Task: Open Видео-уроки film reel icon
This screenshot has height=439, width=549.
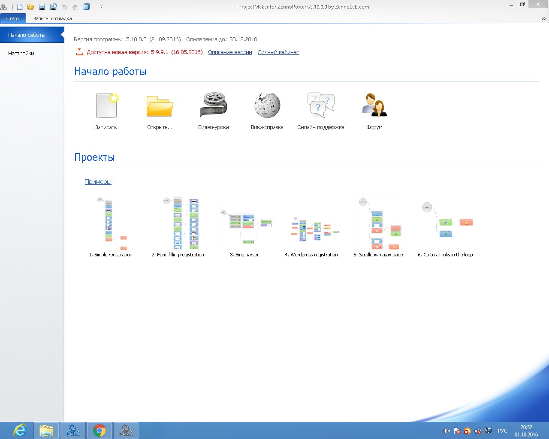Action: click(x=213, y=105)
